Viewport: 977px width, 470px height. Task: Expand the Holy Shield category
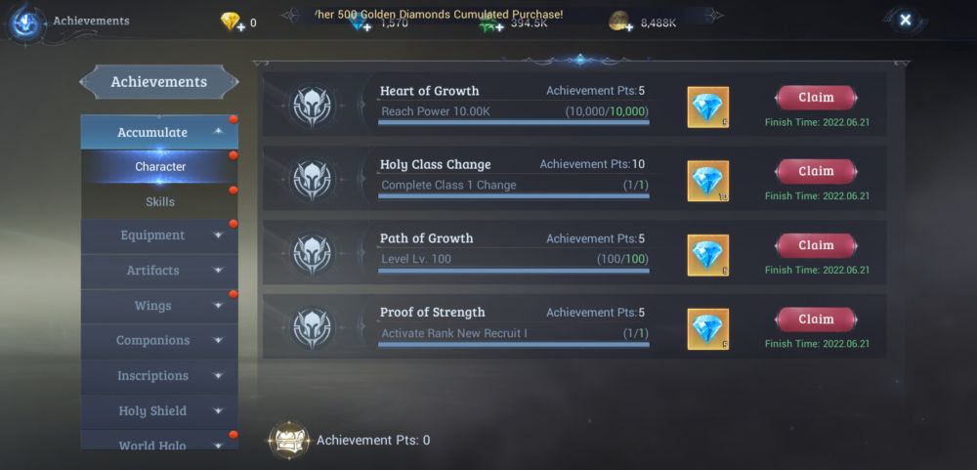pos(159,411)
